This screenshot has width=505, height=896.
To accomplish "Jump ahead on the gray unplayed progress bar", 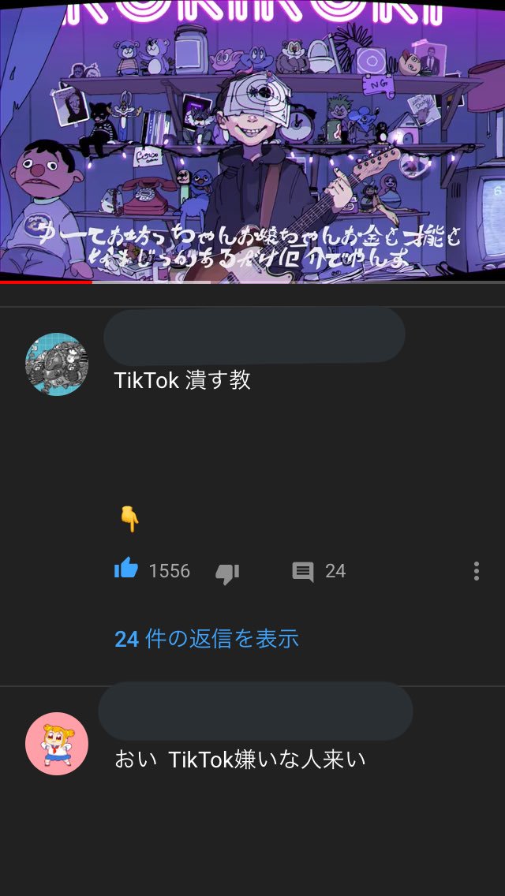I will 298,282.
